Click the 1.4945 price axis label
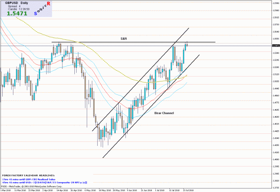 [276, 89]
